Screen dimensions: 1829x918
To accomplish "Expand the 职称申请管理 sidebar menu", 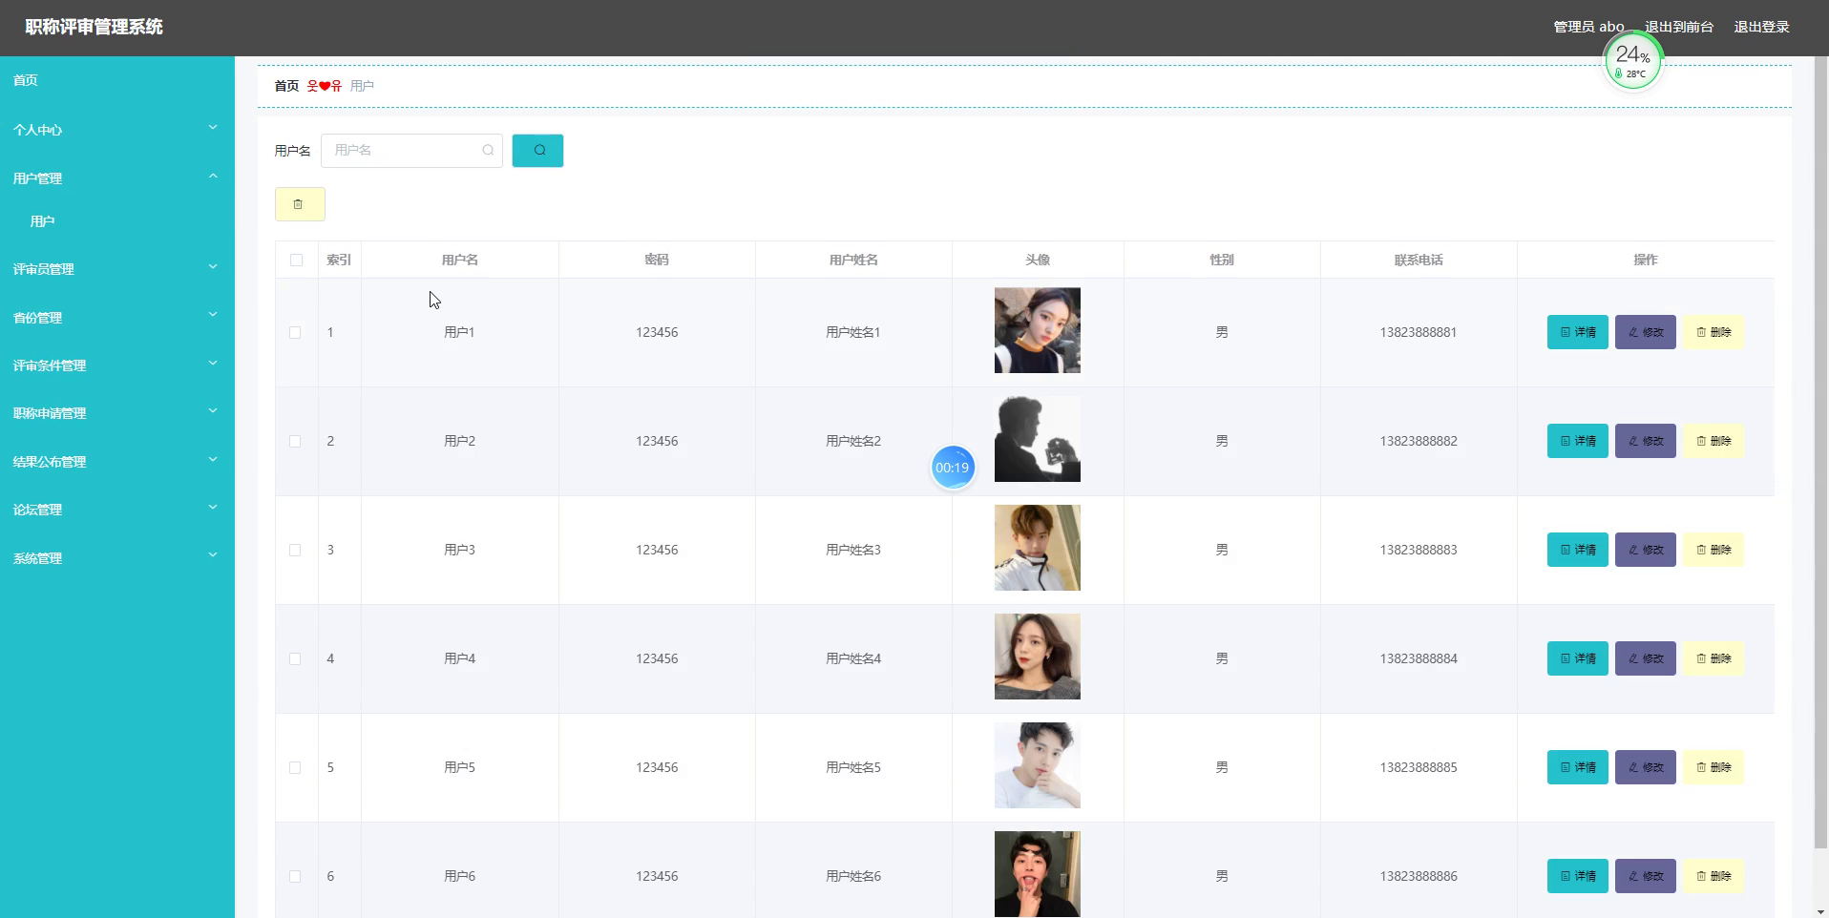I will [116, 413].
